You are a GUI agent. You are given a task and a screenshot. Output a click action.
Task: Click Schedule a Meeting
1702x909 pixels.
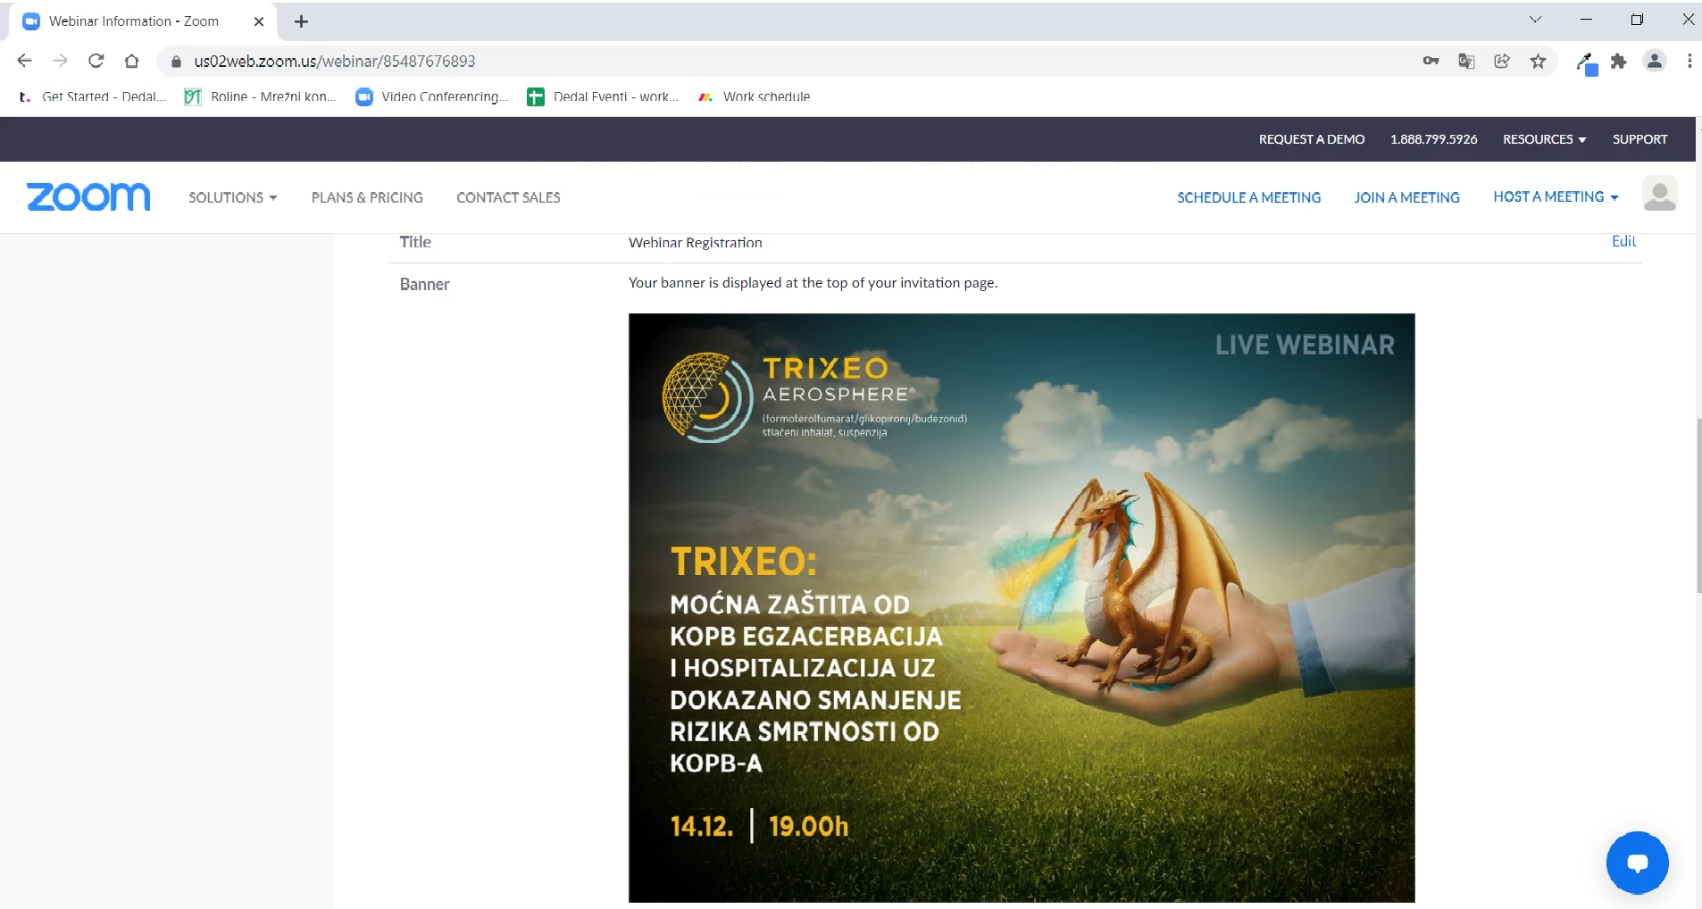1248,197
